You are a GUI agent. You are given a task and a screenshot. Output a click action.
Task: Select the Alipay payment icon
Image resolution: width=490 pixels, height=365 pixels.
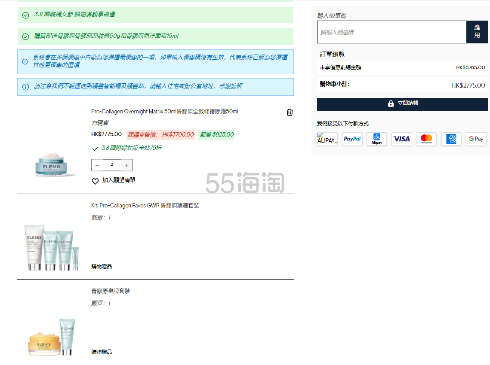[x=376, y=139]
